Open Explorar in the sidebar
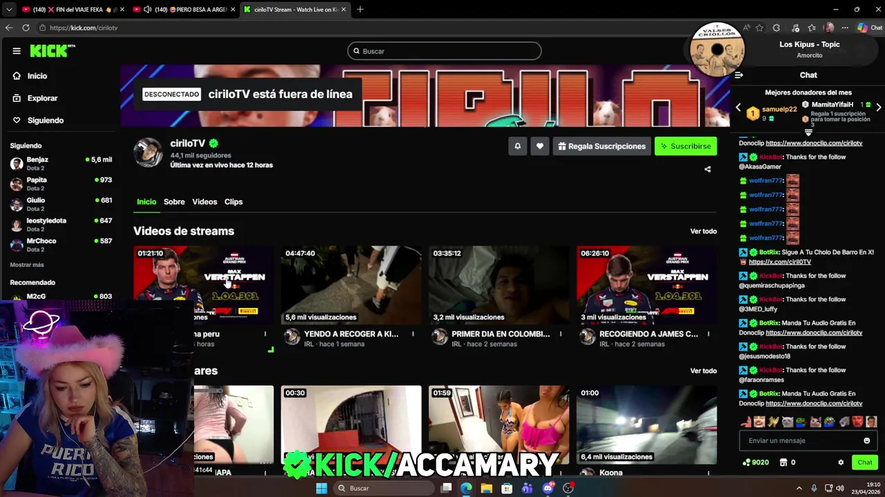The width and height of the screenshot is (885, 497). pyautogui.click(x=35, y=98)
